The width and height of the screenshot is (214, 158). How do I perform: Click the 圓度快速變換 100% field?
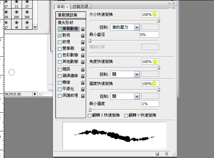tap(150, 83)
